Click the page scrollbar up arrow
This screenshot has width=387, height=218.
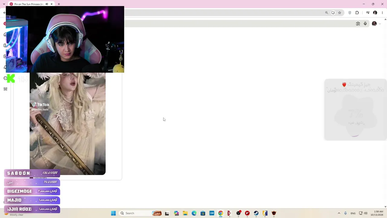click(x=385, y=19)
